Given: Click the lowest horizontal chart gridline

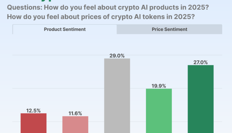Looking at the screenshot, I should (x=93, y=122).
